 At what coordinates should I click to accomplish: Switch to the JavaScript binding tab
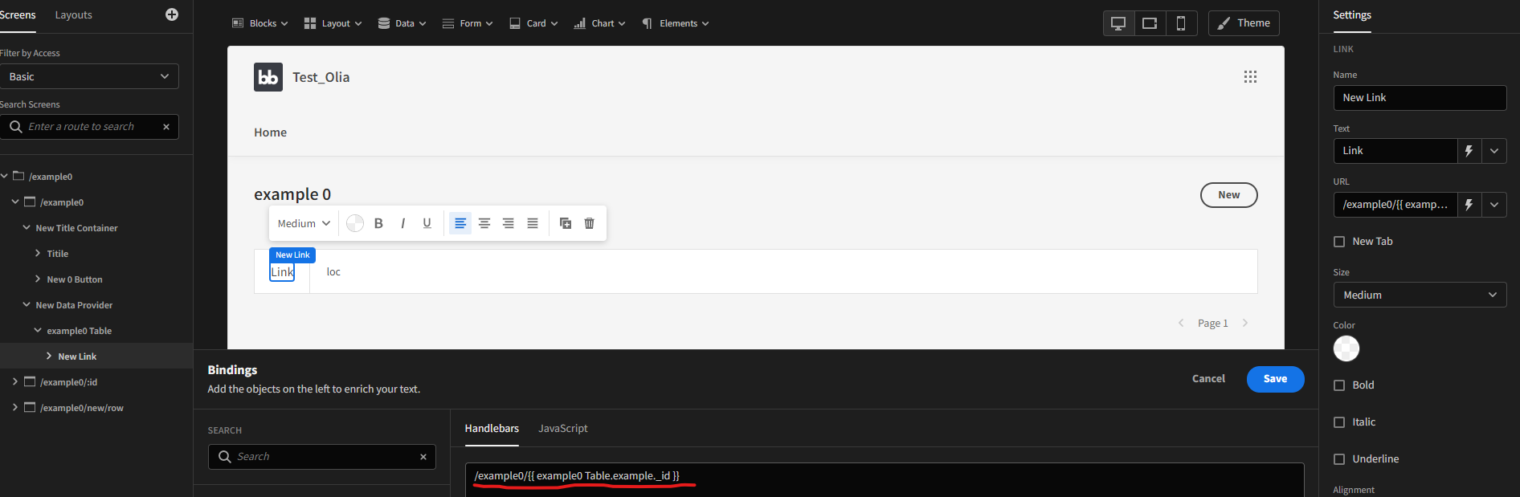pyautogui.click(x=562, y=429)
